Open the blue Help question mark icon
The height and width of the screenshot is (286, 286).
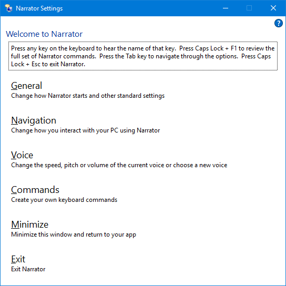[278, 23]
